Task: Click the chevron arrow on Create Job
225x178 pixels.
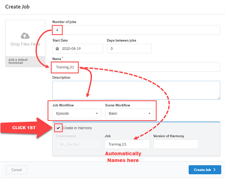Action: tap(215, 170)
